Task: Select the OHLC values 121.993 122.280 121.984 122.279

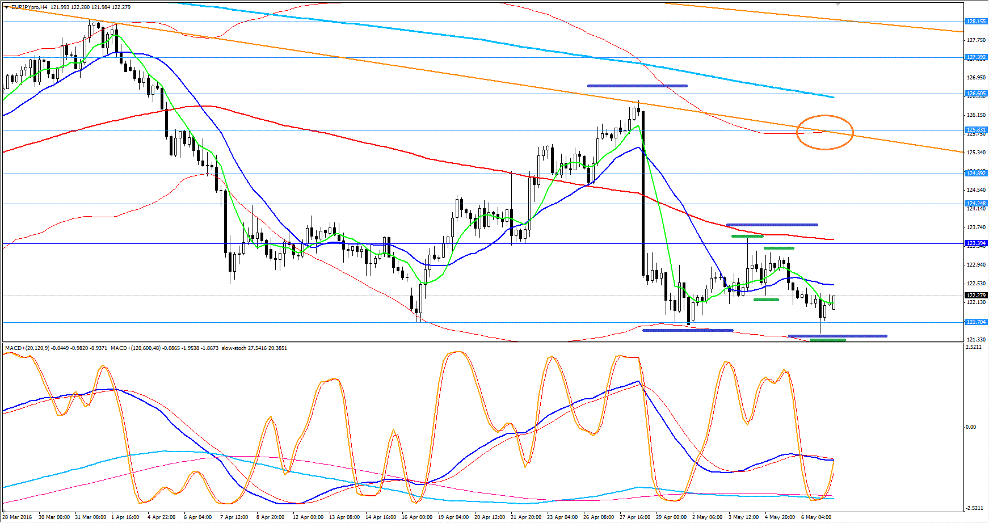Action: click(x=90, y=7)
